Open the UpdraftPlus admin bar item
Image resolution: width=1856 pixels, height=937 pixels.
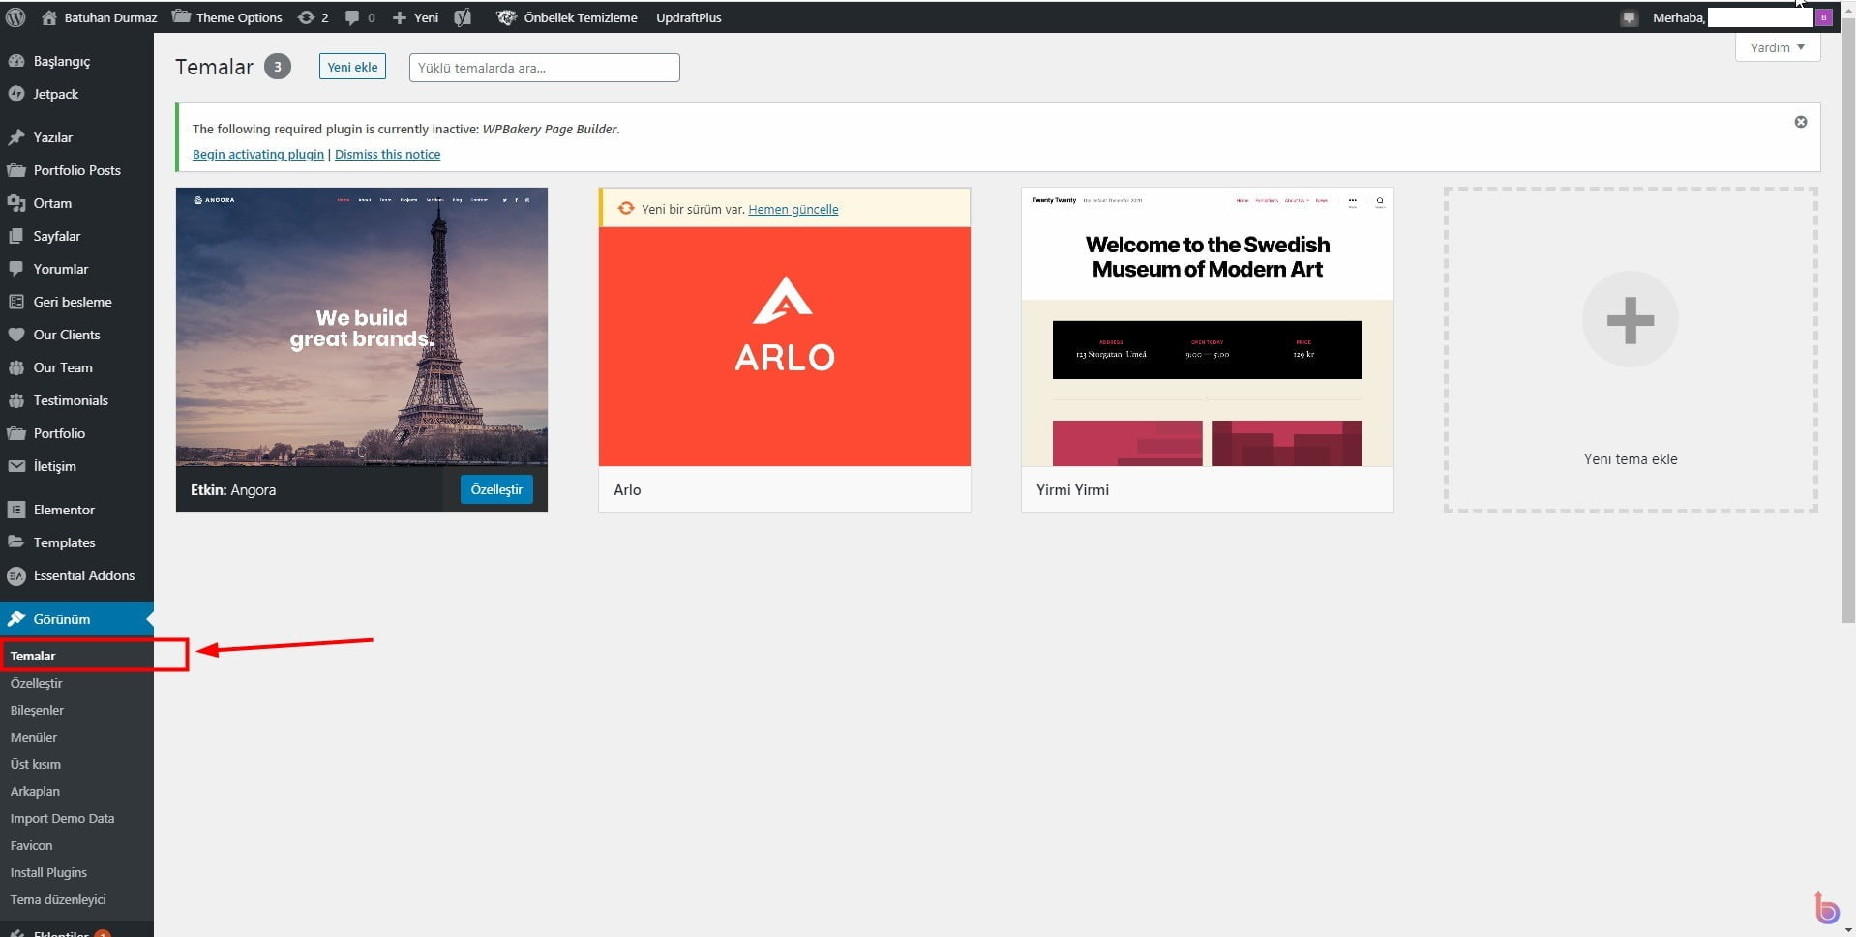pyautogui.click(x=689, y=17)
